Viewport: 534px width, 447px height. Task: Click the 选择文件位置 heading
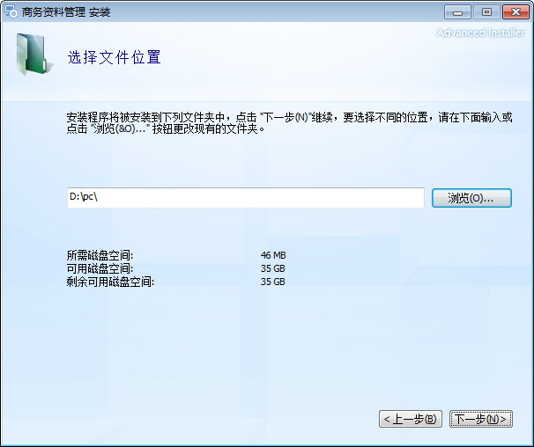click(115, 58)
